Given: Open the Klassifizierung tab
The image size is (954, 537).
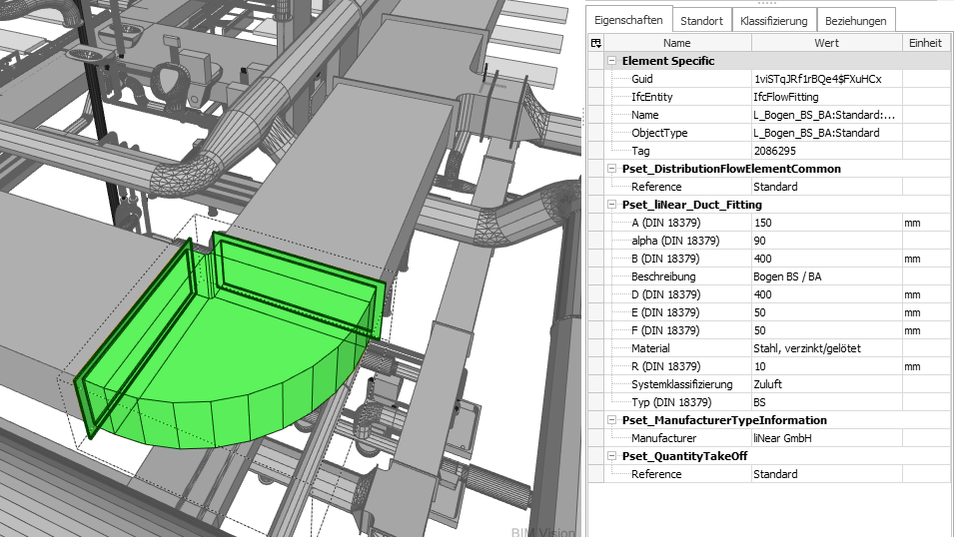Looking at the screenshot, I should coord(773,20).
